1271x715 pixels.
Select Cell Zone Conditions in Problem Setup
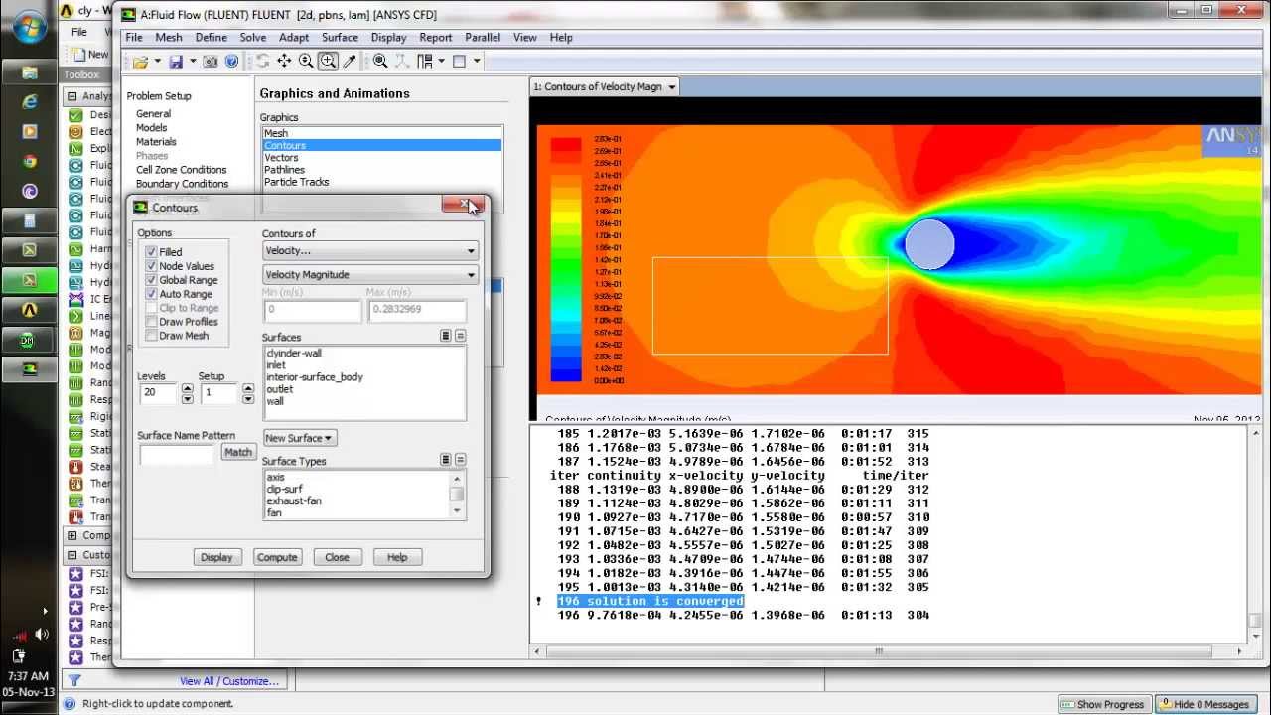(x=181, y=170)
